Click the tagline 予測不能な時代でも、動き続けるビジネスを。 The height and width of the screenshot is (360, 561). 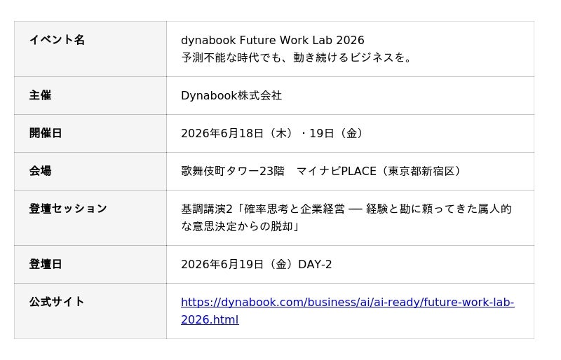click(x=296, y=57)
